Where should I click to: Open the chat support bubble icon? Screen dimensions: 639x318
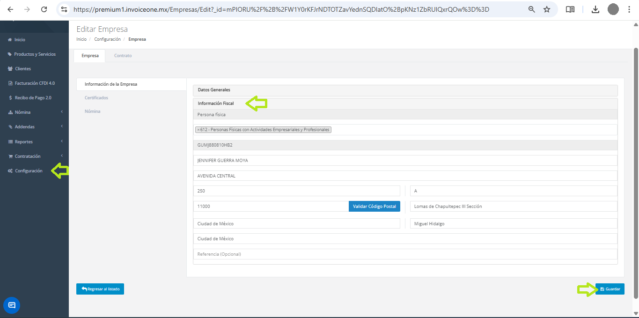click(12, 305)
